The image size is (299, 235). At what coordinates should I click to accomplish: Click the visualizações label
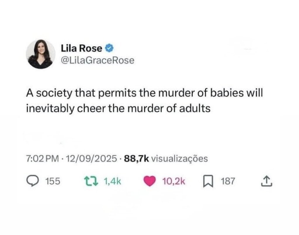click(179, 159)
